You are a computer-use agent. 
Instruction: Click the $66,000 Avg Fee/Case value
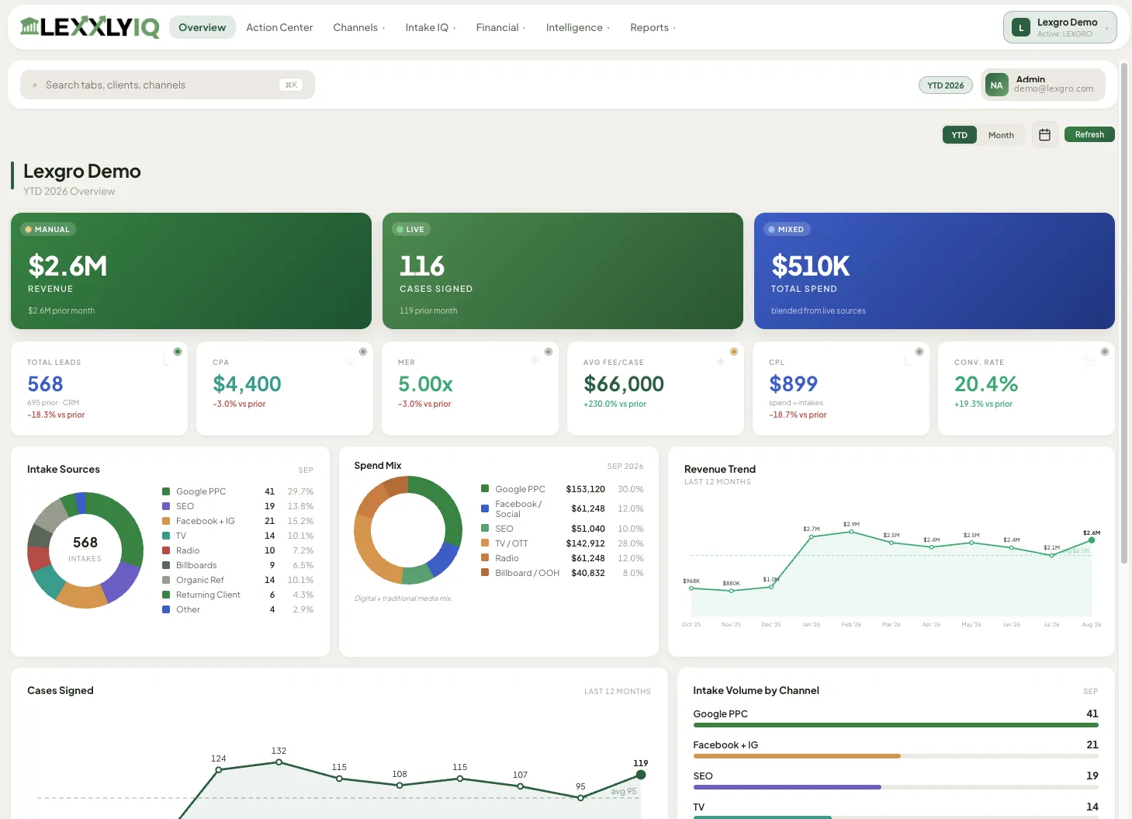click(x=624, y=384)
